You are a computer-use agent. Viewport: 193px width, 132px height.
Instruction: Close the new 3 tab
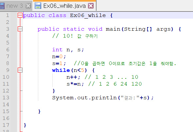pyautogui.click(x=28, y=6)
